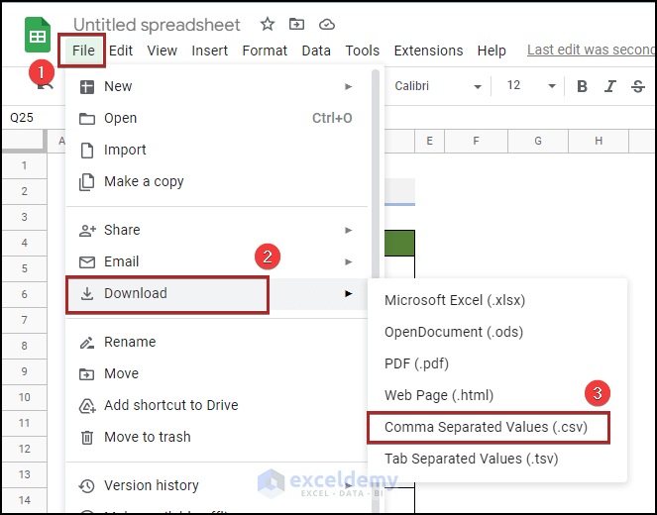This screenshot has width=657, height=515.
Task: Download as PDF (.pdf)
Action: point(496,363)
